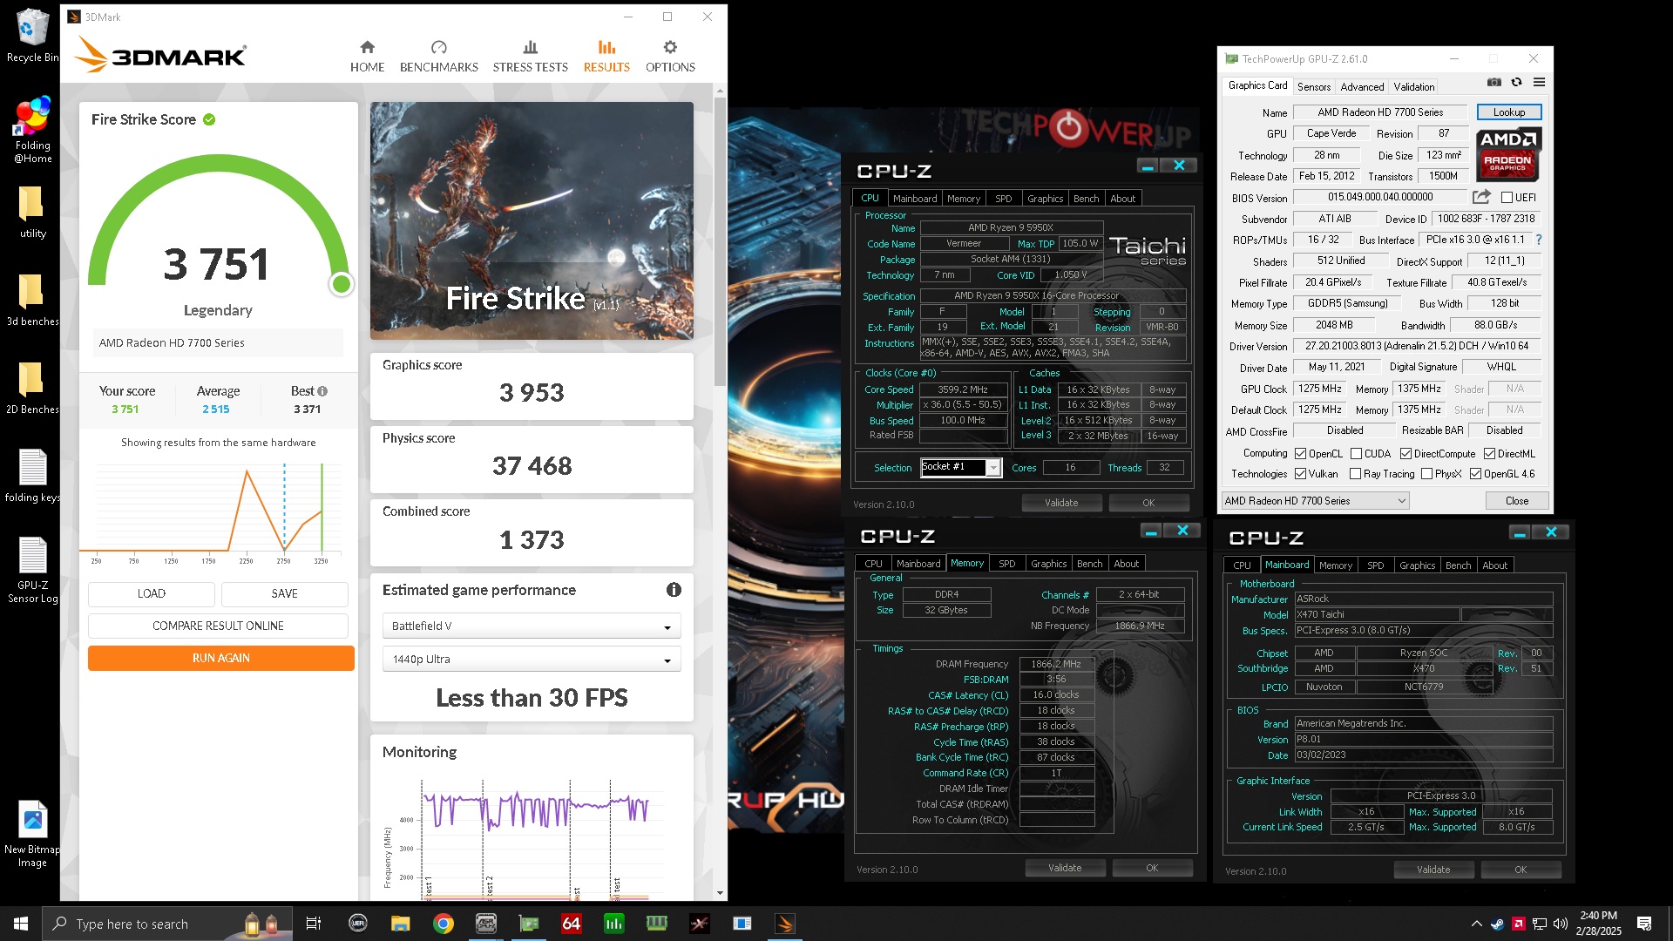1673x941 pixels.
Task: Click RUN AGAIN in 3DMark
Action: pos(220,658)
